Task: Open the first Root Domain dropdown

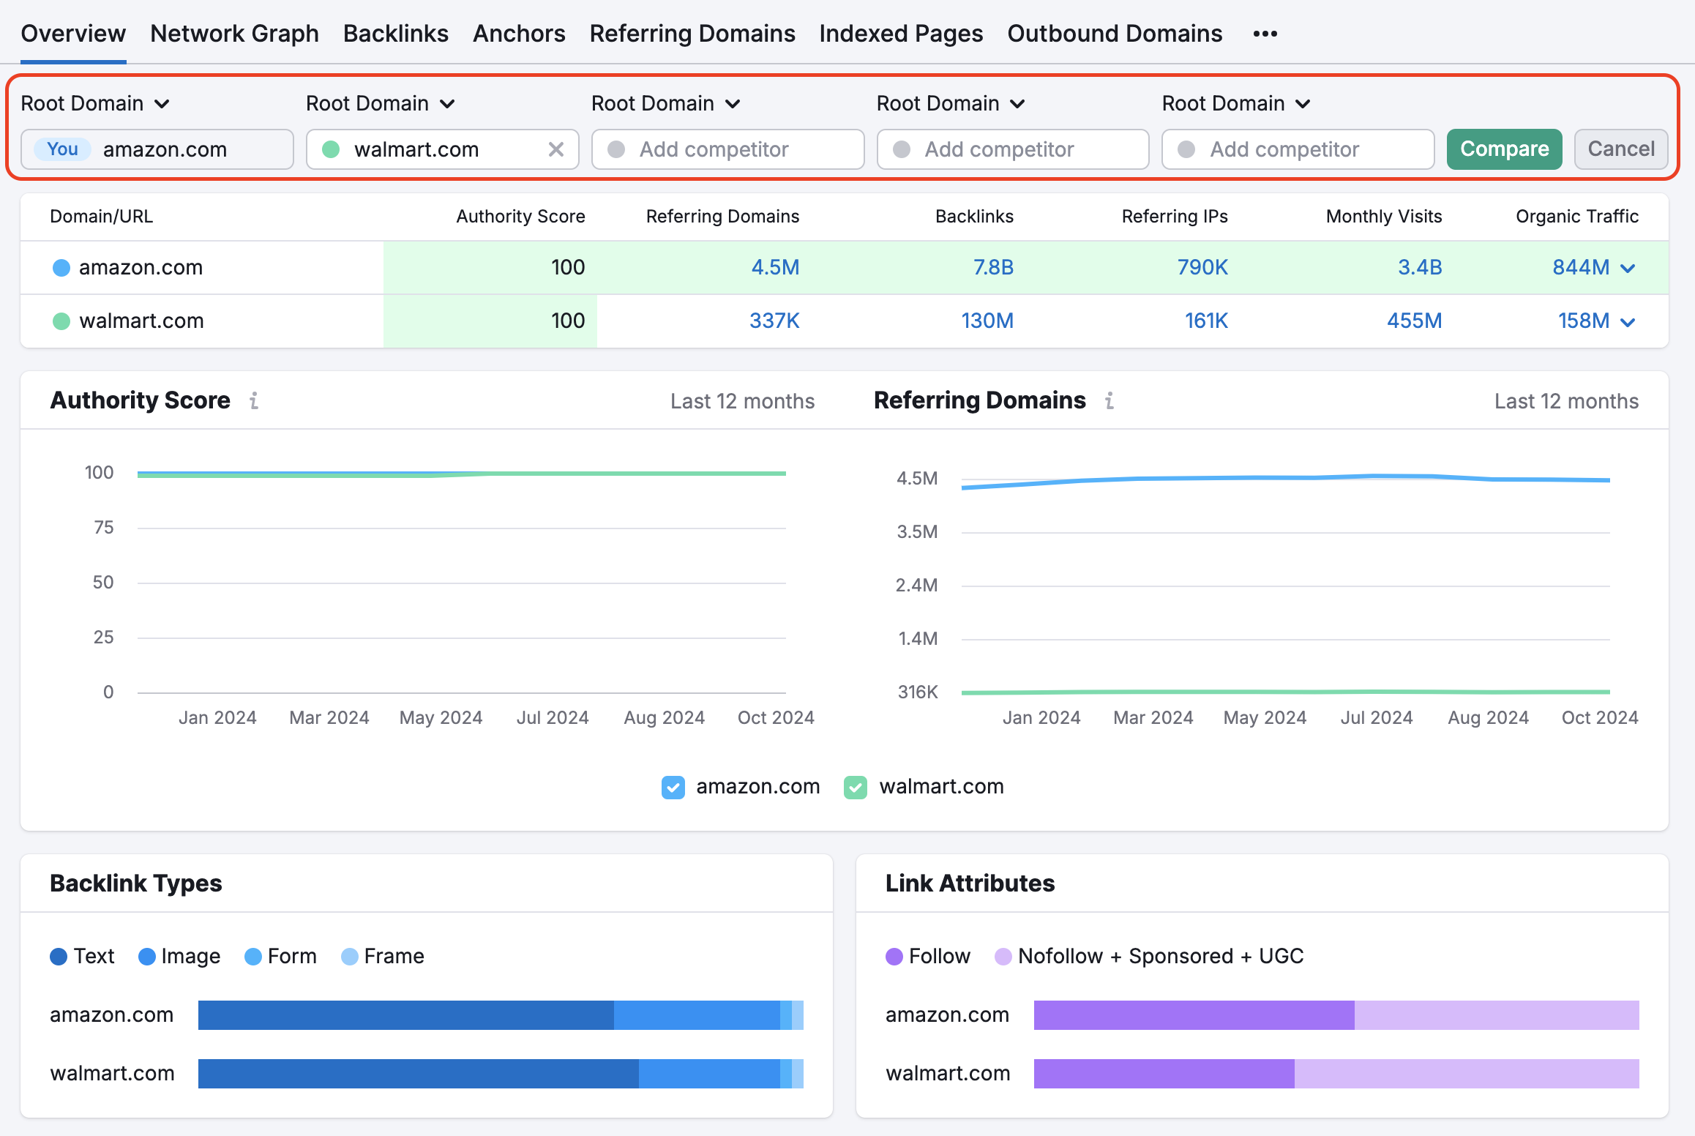Action: (95, 103)
